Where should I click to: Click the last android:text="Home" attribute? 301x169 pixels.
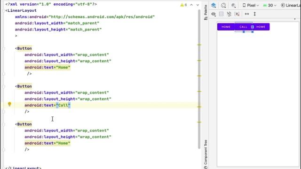click(48, 143)
